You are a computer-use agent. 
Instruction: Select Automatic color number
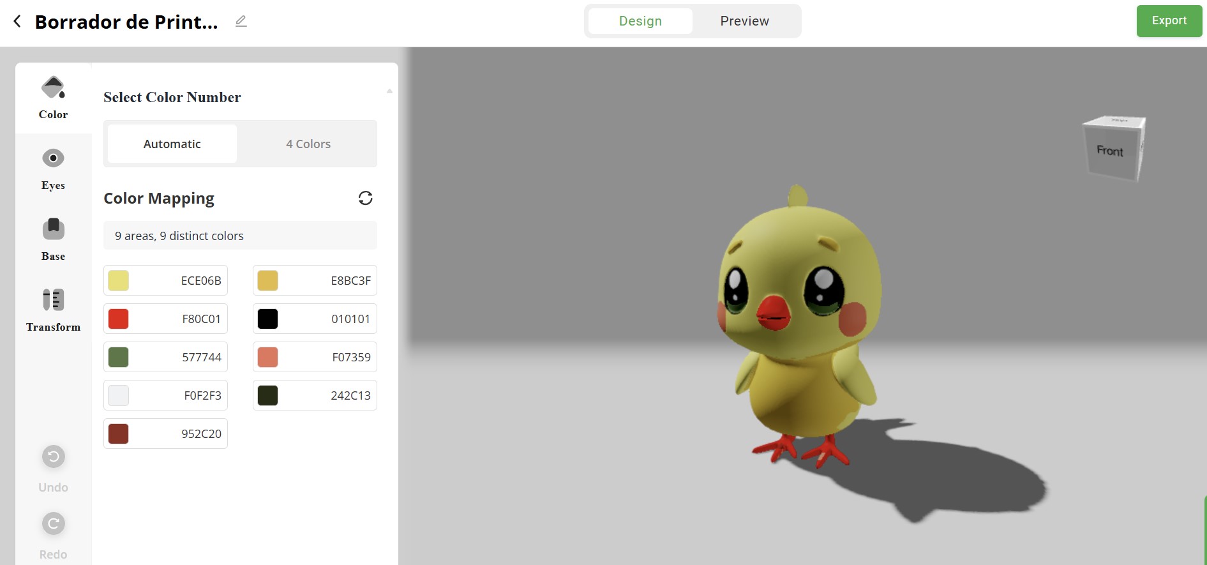pos(172,144)
